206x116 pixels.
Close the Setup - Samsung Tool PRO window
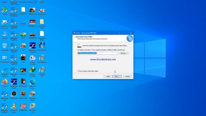pos(131,33)
